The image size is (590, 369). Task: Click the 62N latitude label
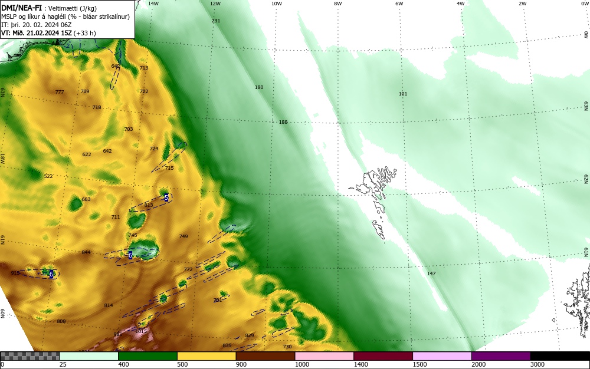coord(586,179)
